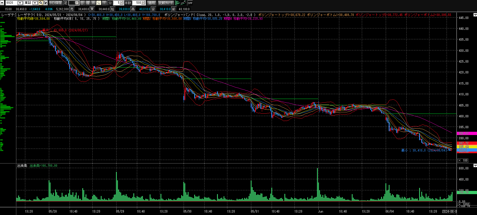Select the 分 (minute) timeframe toggle
The height and width of the screenshot is (215, 477).
coord(99,3)
